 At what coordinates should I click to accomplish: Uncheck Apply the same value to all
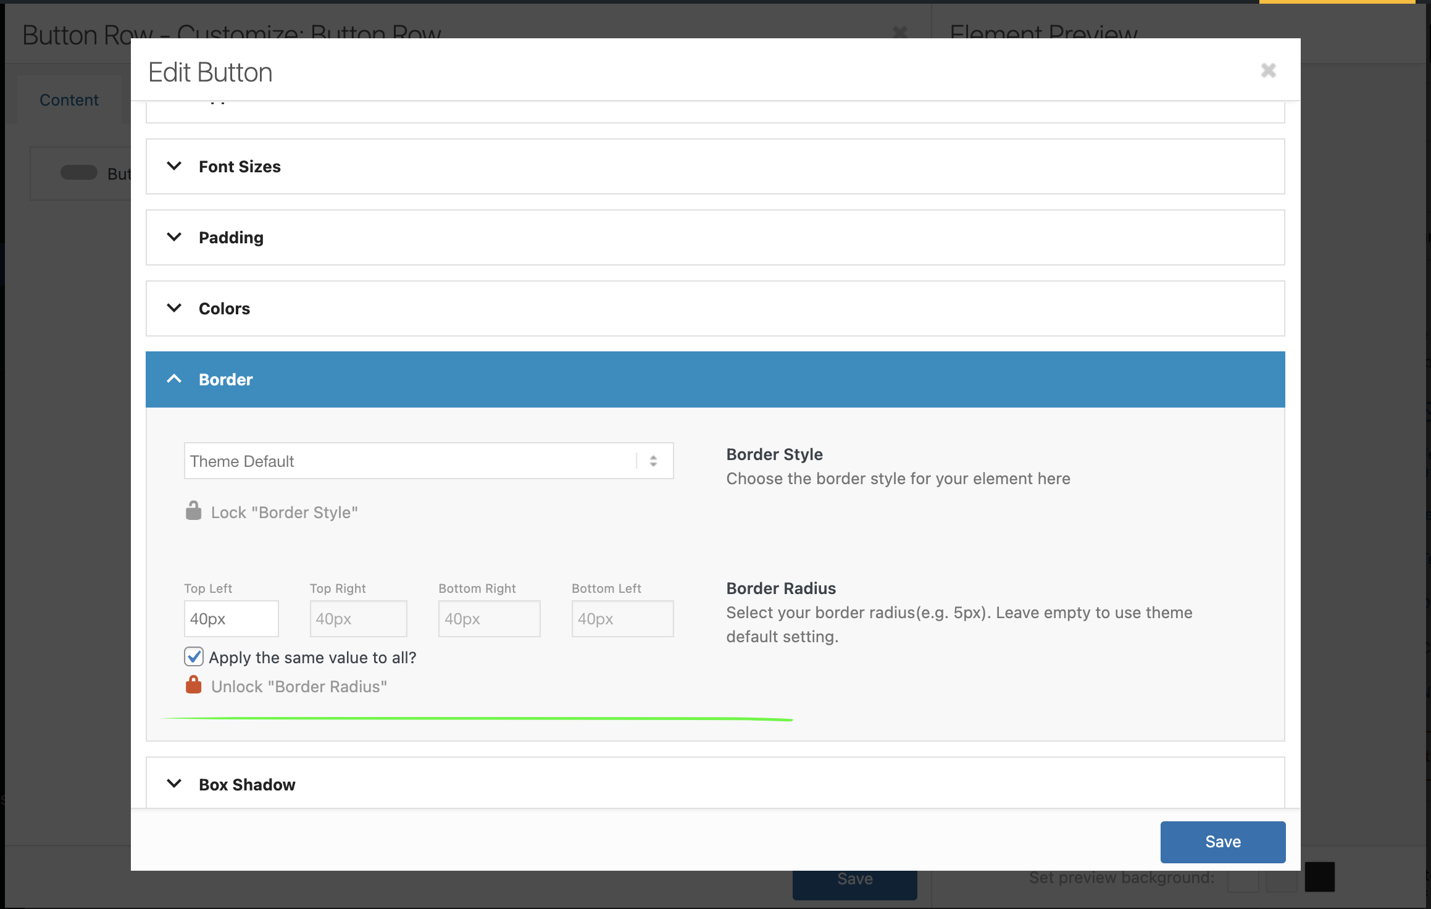click(x=194, y=656)
